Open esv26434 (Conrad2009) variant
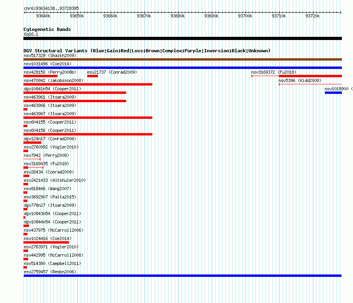Viewport: 353px width, 303px height. [x=49, y=172]
